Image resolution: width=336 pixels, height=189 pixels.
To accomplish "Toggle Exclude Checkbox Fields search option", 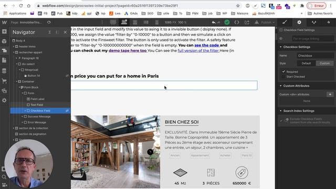I will pyautogui.click(x=281, y=121).
